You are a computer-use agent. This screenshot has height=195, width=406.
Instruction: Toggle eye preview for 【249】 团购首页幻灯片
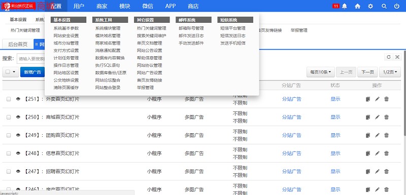click(18, 135)
